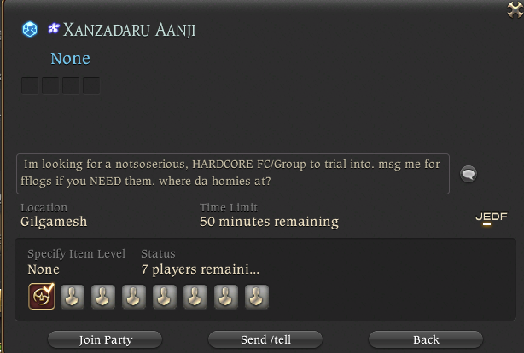Viewport: 524px width, 353px height.
Task: Click the blue party finder icon beside the name
Action: (30, 29)
